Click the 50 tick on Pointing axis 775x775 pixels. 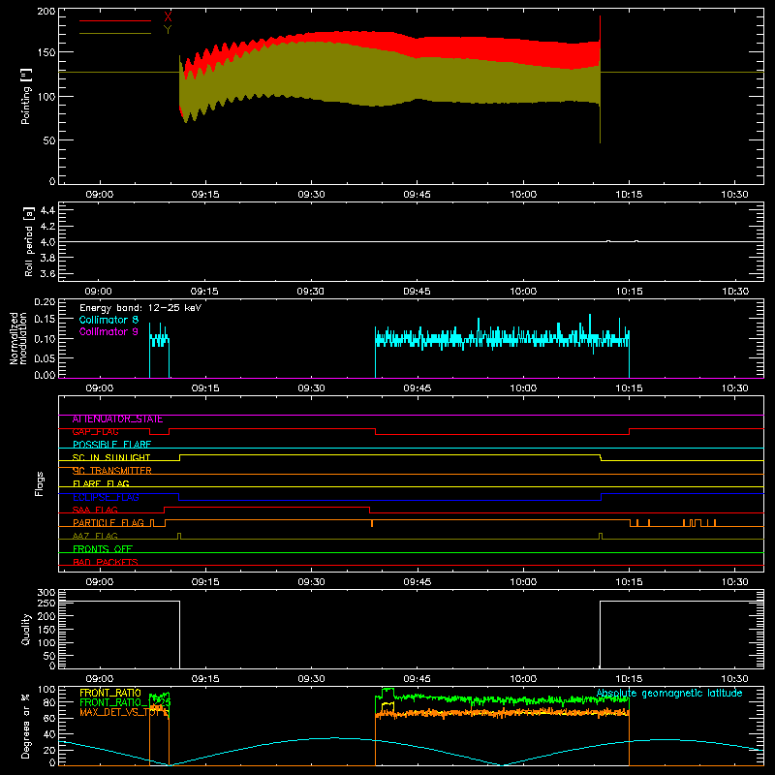(x=49, y=140)
